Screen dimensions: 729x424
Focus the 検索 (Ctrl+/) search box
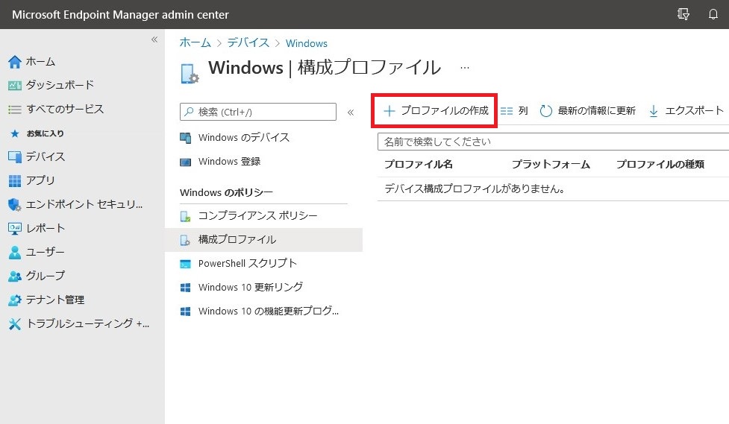pyautogui.click(x=258, y=112)
